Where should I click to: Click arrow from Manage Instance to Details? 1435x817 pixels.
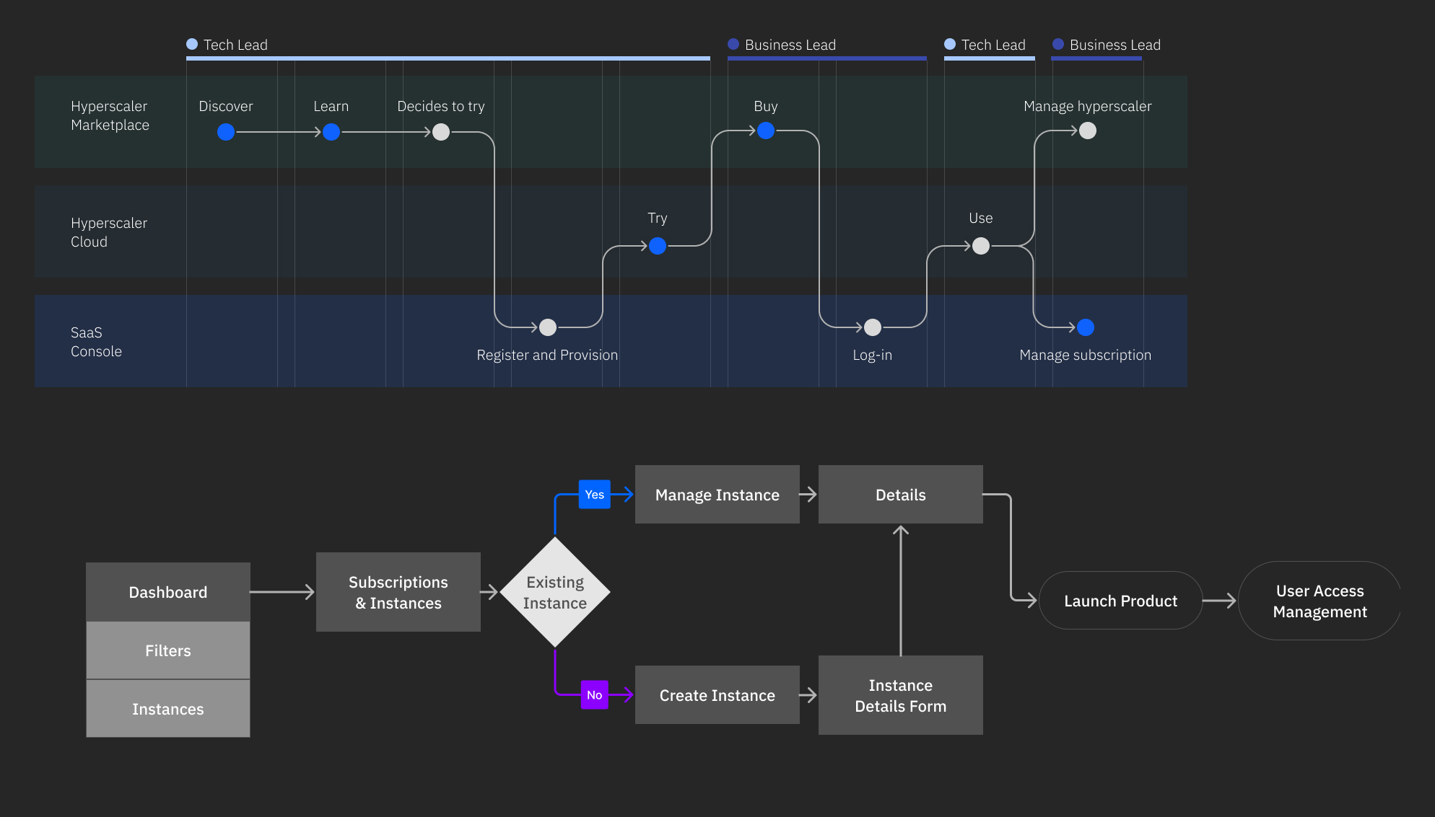coord(808,495)
